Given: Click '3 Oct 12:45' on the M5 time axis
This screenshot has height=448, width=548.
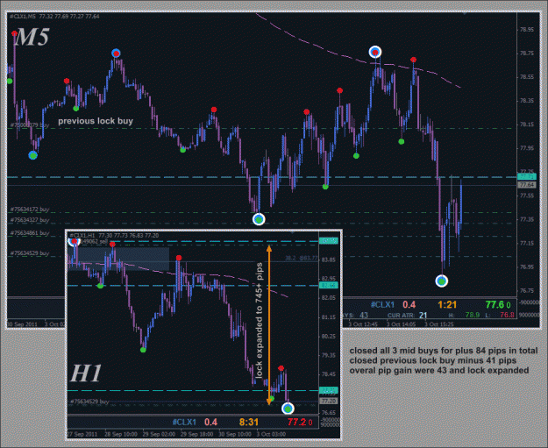Looking at the screenshot, I should click(x=363, y=324).
